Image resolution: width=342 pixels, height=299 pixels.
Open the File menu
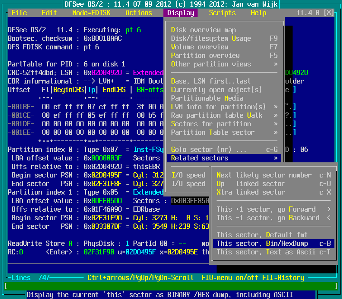click(x=19, y=13)
